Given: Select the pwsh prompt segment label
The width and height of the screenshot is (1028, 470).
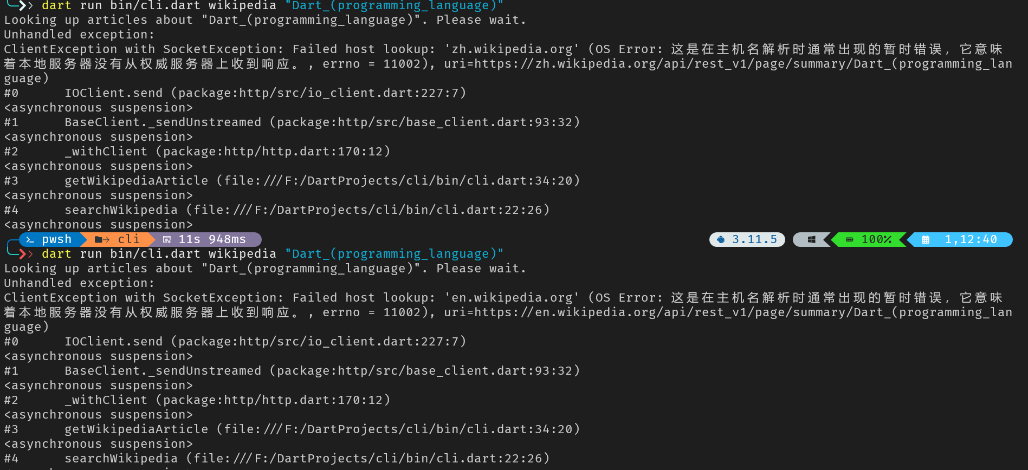Looking at the screenshot, I should point(56,239).
